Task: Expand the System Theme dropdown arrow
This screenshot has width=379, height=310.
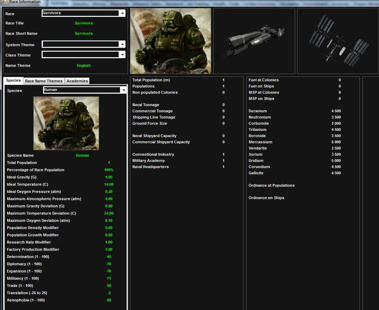Action: coord(122,44)
